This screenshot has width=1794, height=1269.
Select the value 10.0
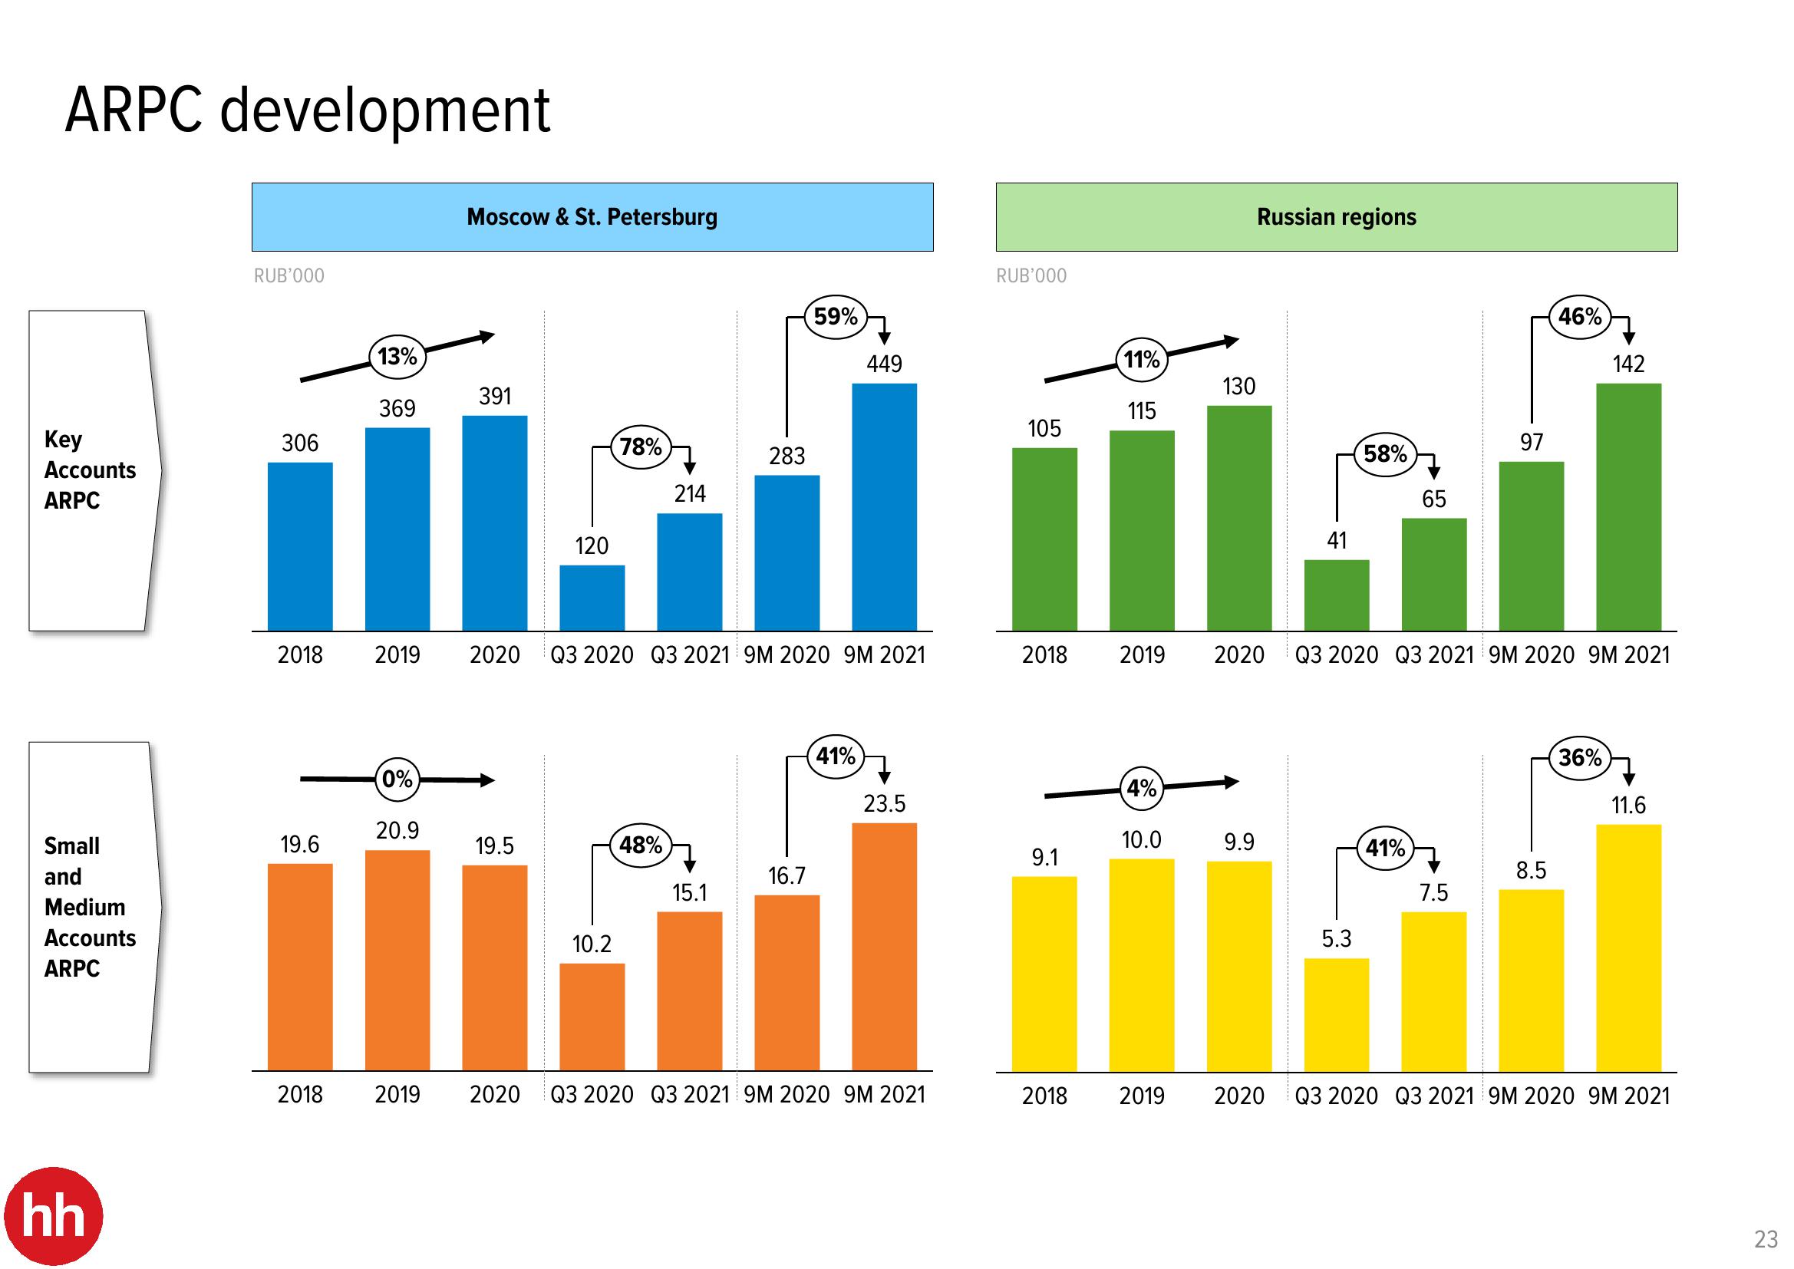[x=1142, y=840]
